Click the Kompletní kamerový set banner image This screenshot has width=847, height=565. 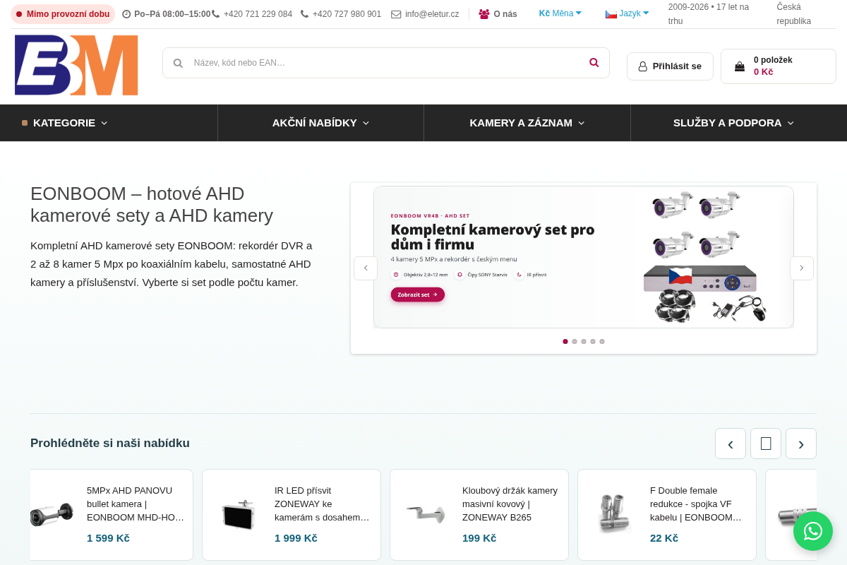point(584,257)
